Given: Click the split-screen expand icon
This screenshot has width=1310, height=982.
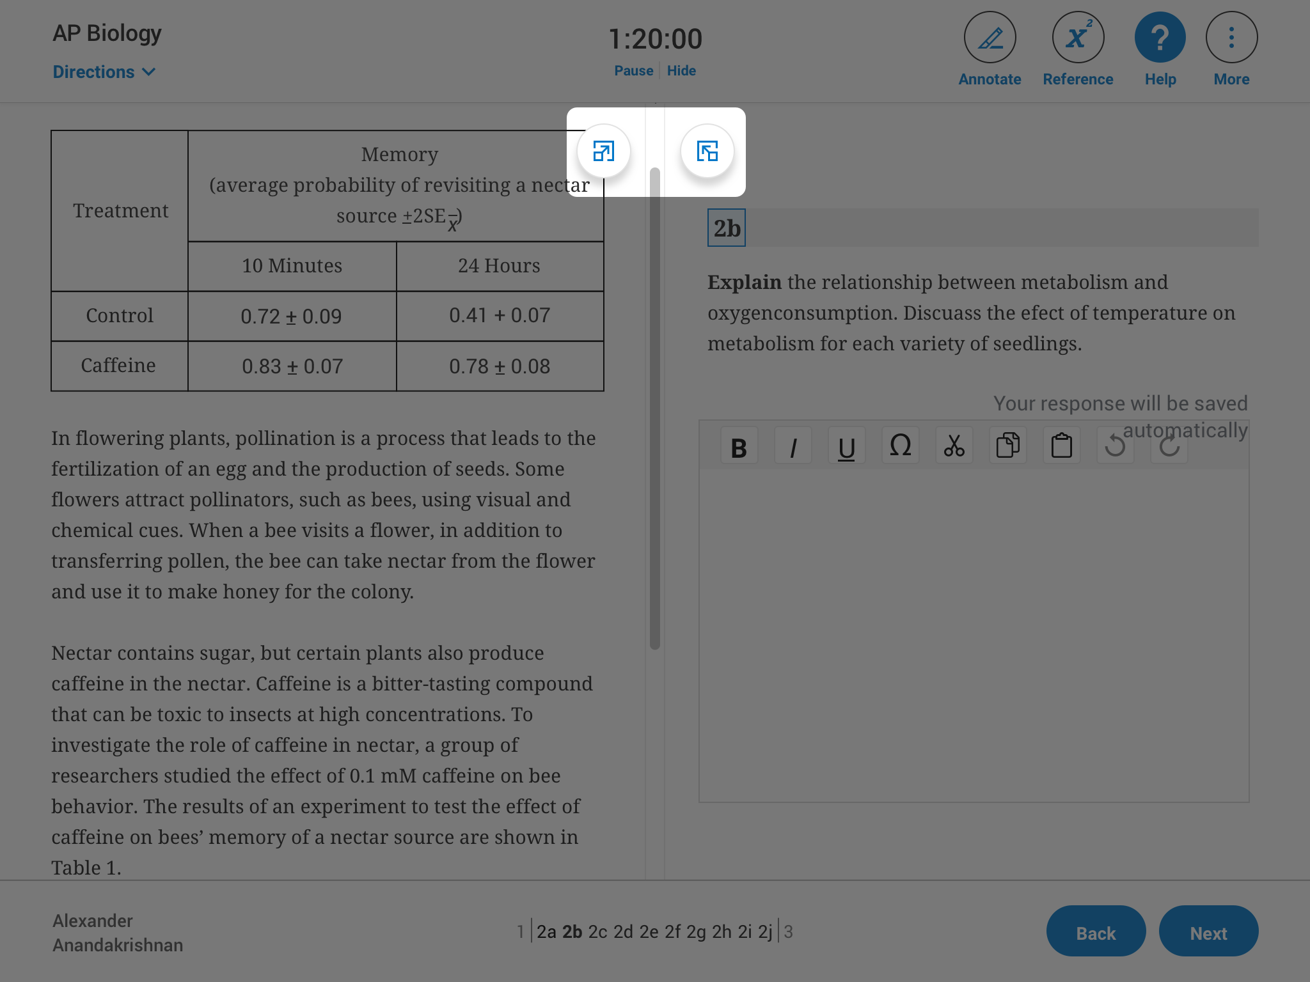Looking at the screenshot, I should [x=603, y=151].
